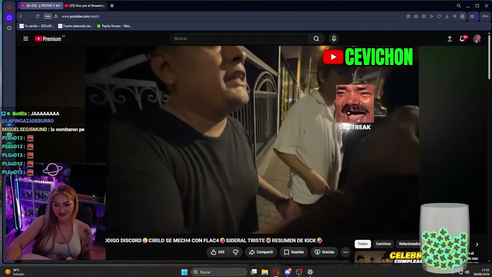Viewport: 492px width, 277px height.
Task: Open Task View on the taskbar
Action: point(254,272)
